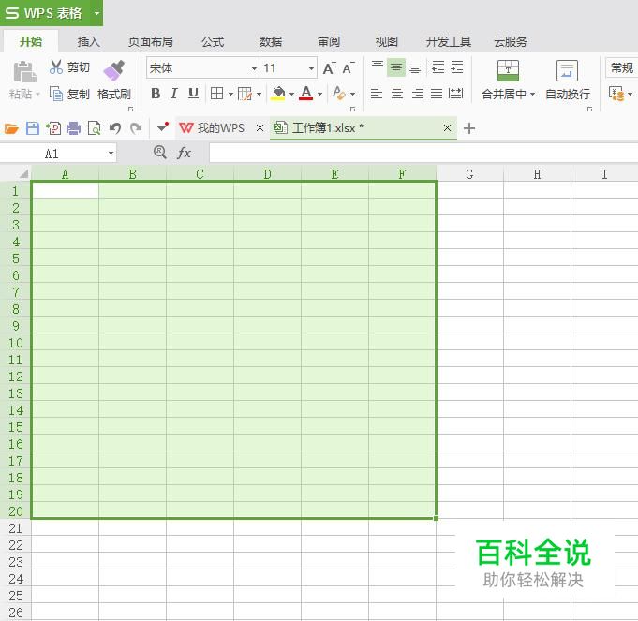Increase font size with A+ icon
638x621 pixels.
click(329, 68)
